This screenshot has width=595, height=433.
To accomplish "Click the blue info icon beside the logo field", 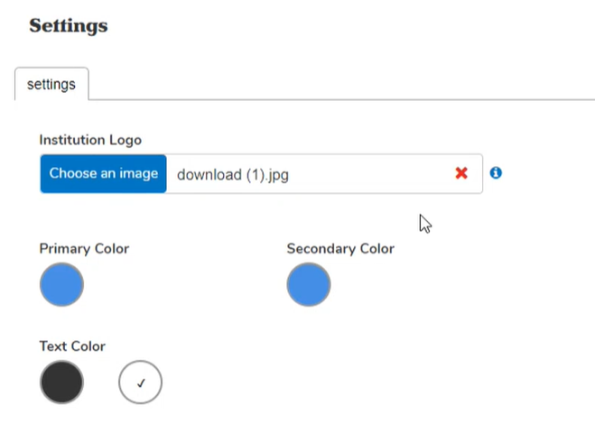I will click(496, 172).
